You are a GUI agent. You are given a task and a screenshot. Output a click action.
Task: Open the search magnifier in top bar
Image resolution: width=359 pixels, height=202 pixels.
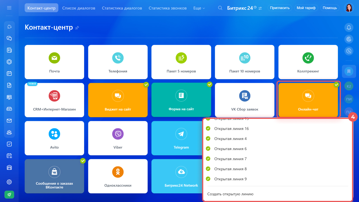(x=220, y=8)
